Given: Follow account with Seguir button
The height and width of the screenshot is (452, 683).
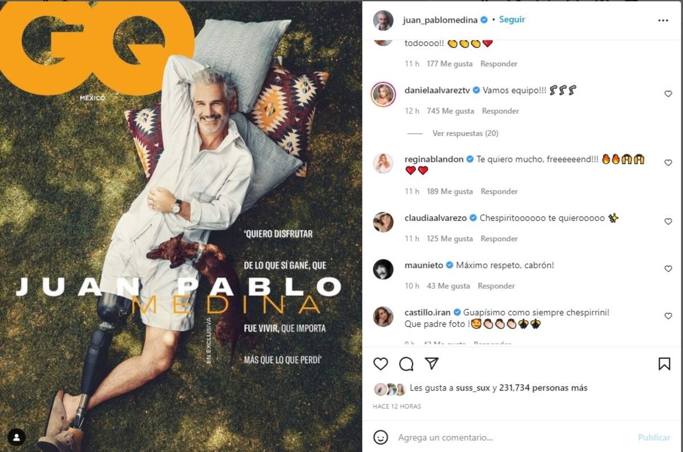Looking at the screenshot, I should 512,19.
